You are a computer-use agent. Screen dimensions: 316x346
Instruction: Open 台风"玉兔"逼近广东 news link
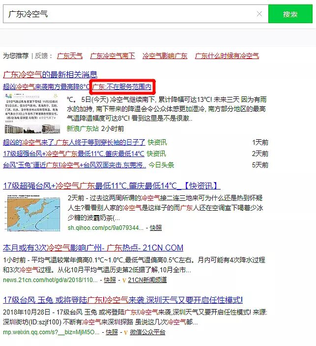coord(75,165)
